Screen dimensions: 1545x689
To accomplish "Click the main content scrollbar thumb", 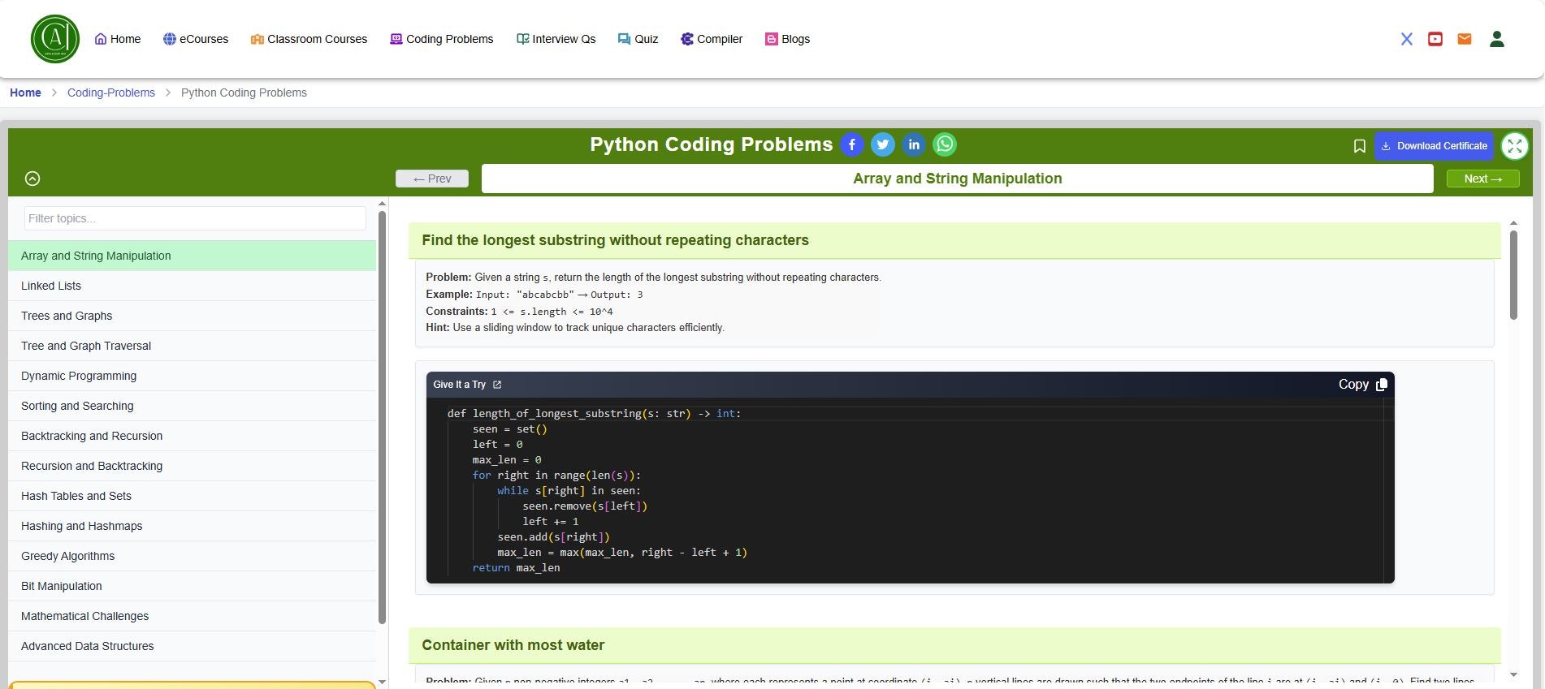I will pyautogui.click(x=1513, y=275).
